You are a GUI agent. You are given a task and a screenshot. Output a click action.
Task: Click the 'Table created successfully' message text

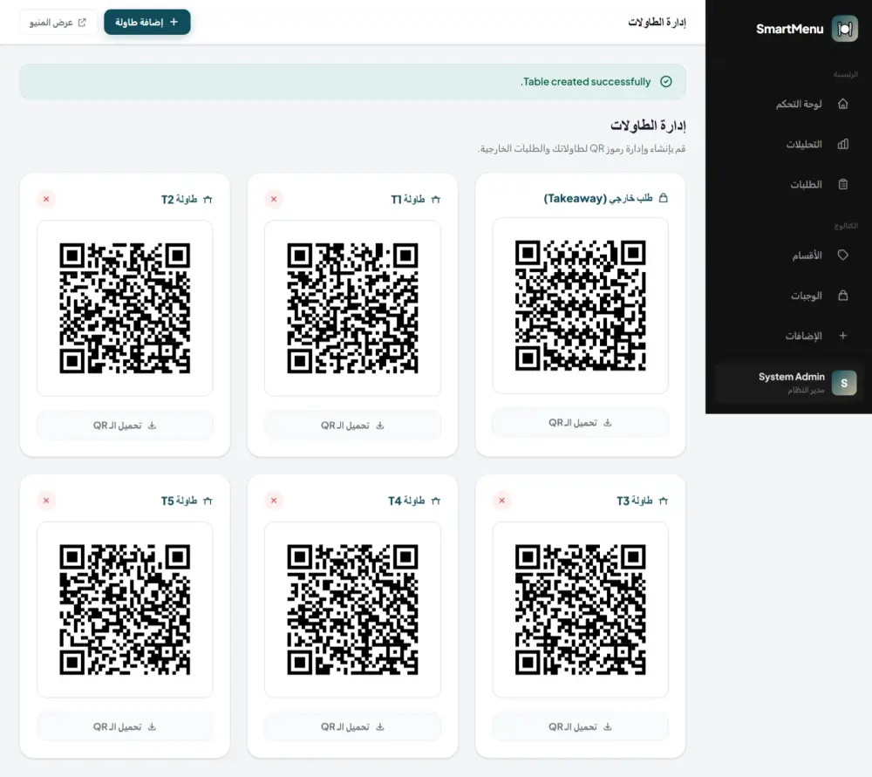click(586, 82)
